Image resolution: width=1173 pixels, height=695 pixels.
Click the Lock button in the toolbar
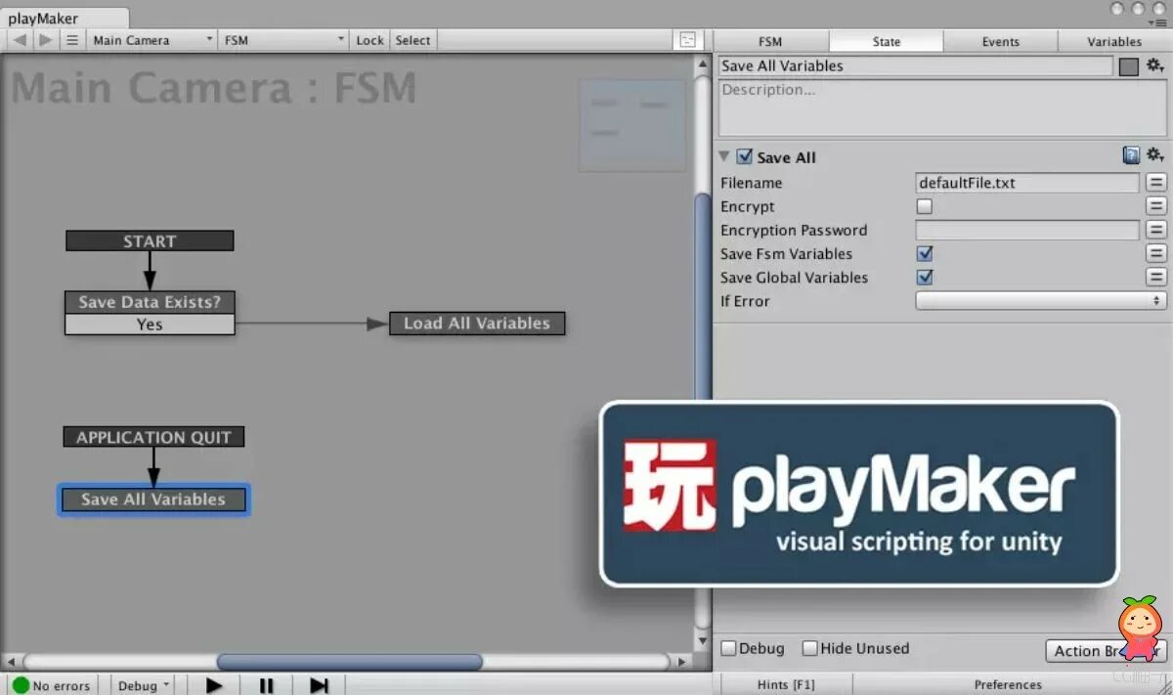click(x=369, y=40)
